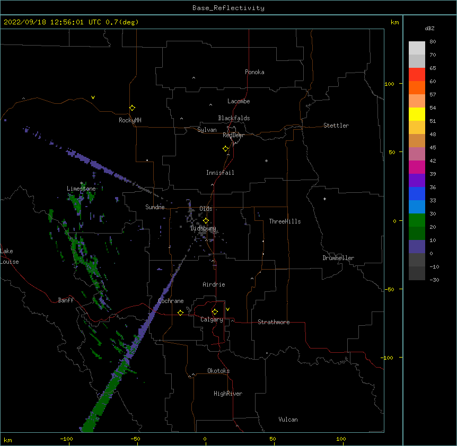Screen dimensions: 457x446
Task: Click the Stettler city label
Action: tap(336, 126)
